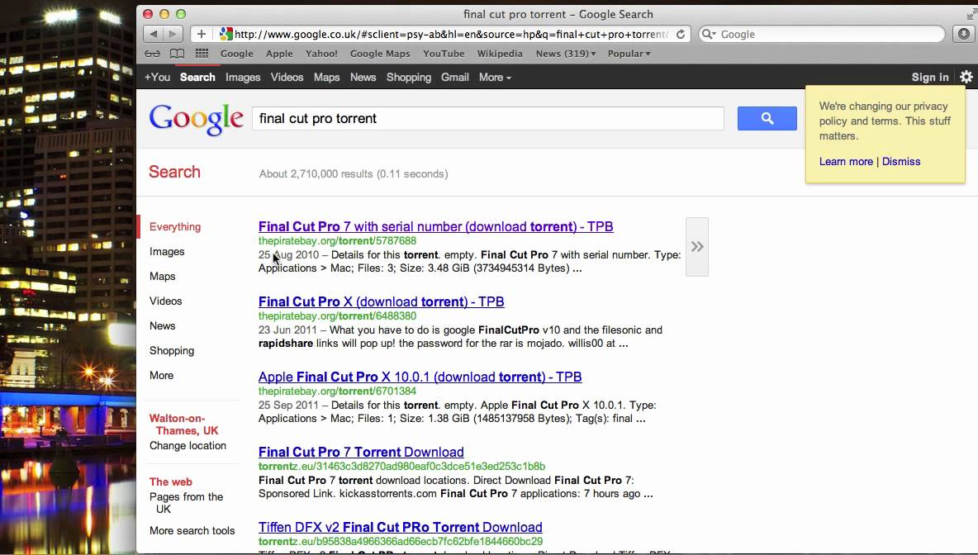Viewport: 978px width, 555px height.
Task: Show preview with the double chevron arrow
Action: coord(696,247)
